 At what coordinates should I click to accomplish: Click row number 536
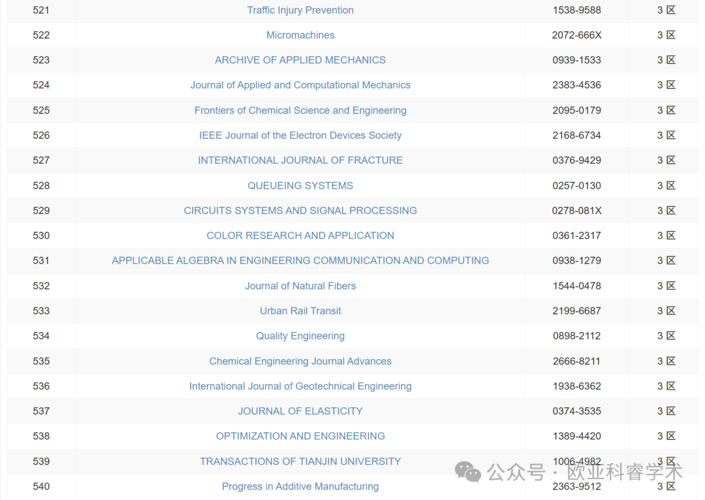coord(41,386)
